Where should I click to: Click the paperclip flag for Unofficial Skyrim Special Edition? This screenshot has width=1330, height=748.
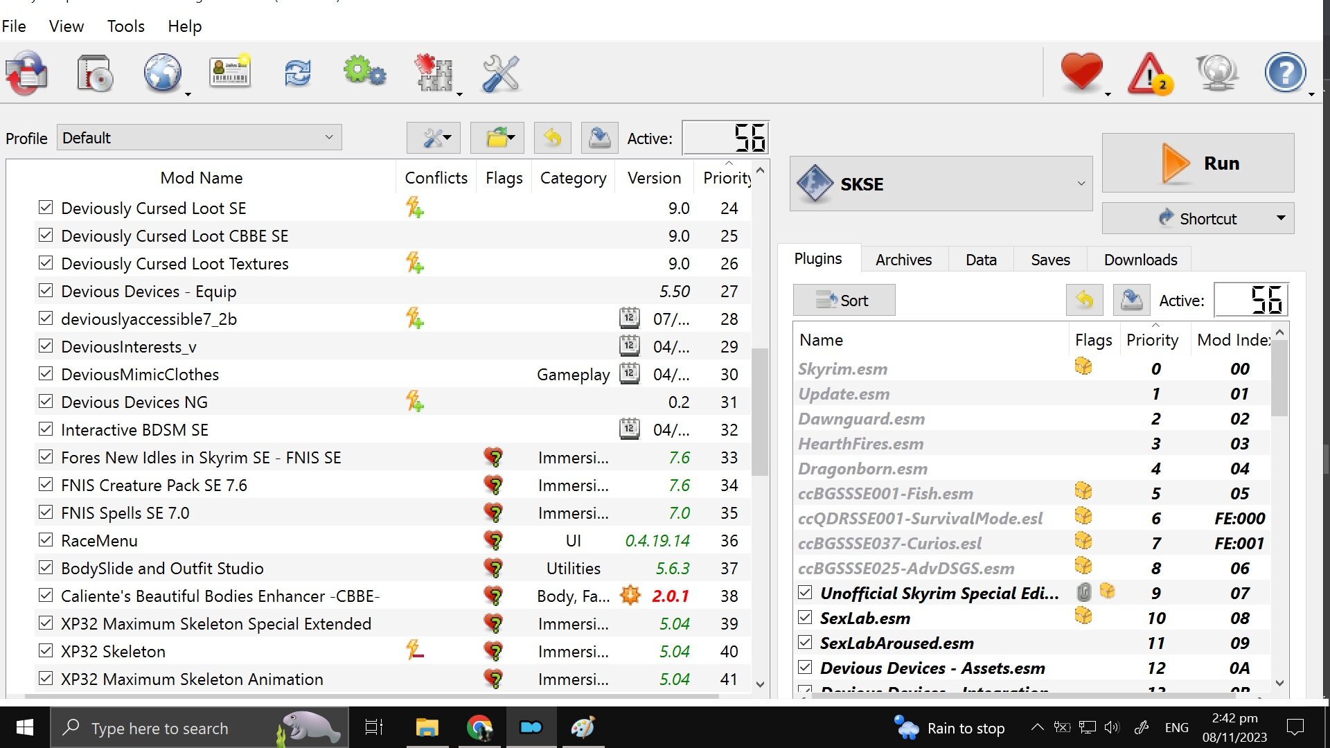(x=1084, y=592)
